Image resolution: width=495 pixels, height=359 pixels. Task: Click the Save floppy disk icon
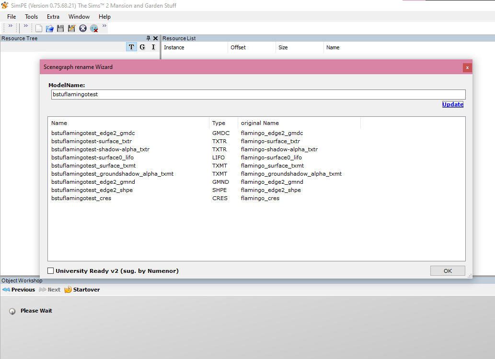[x=60, y=28]
